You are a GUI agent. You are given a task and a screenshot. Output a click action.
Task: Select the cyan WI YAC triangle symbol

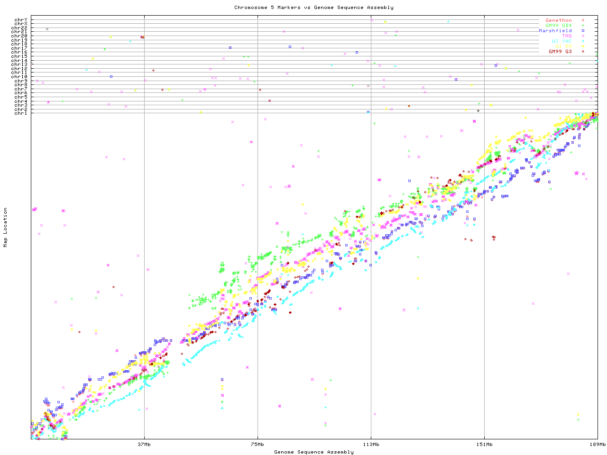click(583, 41)
